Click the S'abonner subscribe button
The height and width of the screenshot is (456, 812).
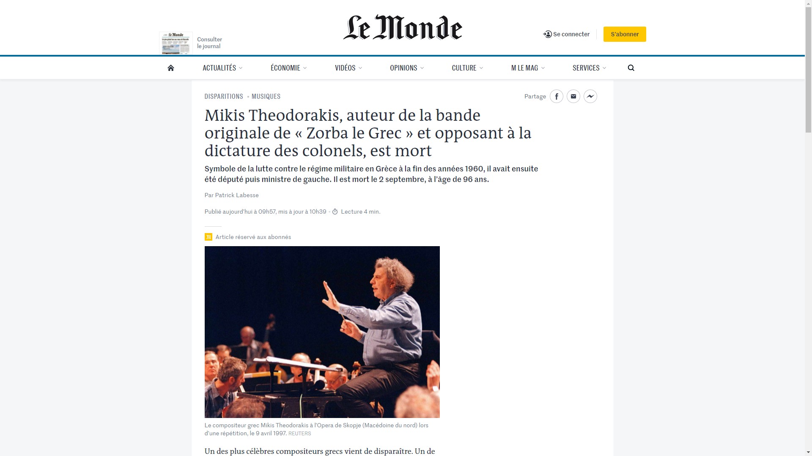pyautogui.click(x=625, y=34)
